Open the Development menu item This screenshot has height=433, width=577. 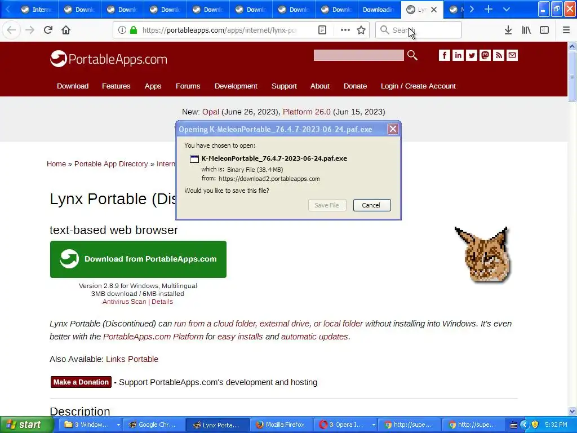(x=236, y=86)
